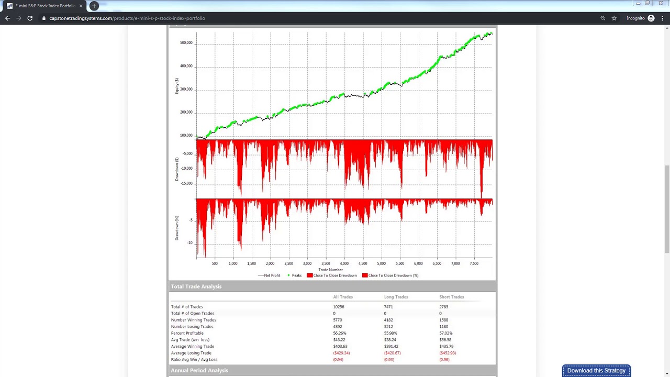Click the padlock site info icon
Viewport: 670px width, 377px height.
coord(44,18)
